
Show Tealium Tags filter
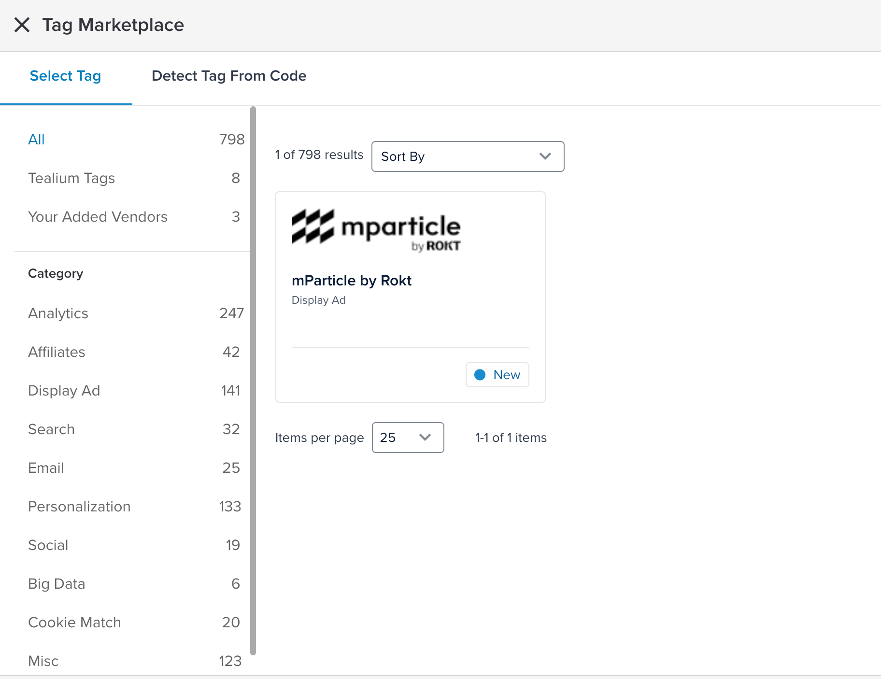tap(71, 178)
